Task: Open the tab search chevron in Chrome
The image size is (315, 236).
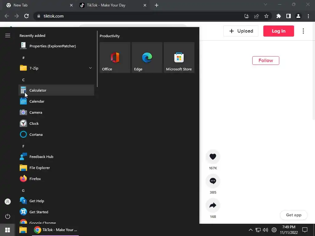Action: (x=265, y=4)
